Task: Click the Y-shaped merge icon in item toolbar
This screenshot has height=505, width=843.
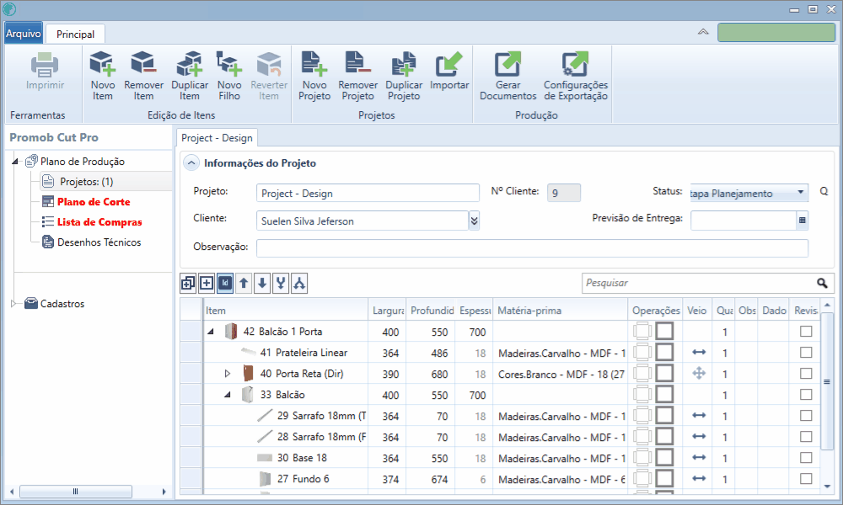Action: tap(281, 283)
